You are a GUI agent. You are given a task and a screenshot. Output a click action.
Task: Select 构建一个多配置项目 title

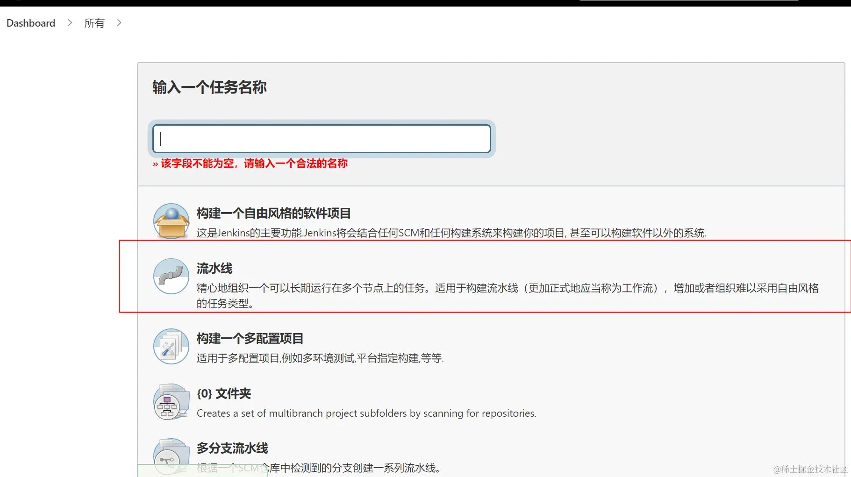tap(250, 339)
